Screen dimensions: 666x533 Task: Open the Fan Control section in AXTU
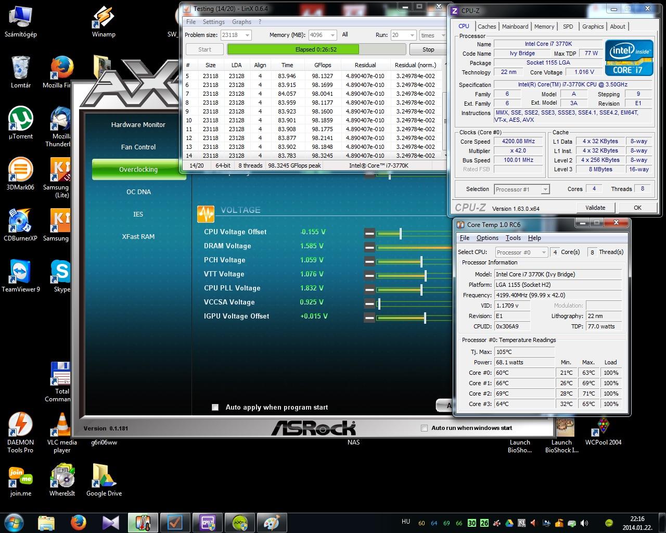138,147
